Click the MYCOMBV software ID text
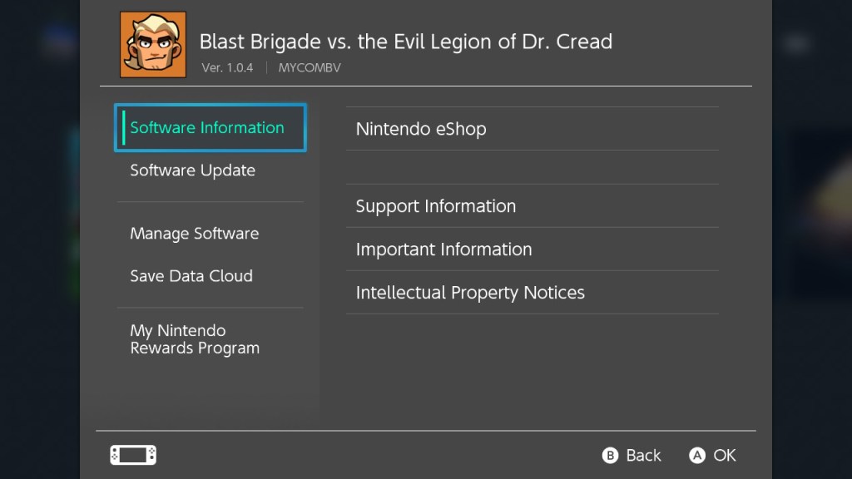 [x=310, y=67]
